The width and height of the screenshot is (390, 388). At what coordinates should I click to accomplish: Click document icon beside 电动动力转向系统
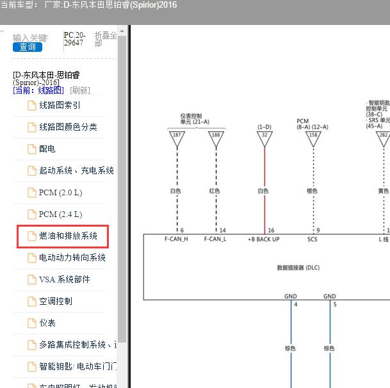click(32, 257)
